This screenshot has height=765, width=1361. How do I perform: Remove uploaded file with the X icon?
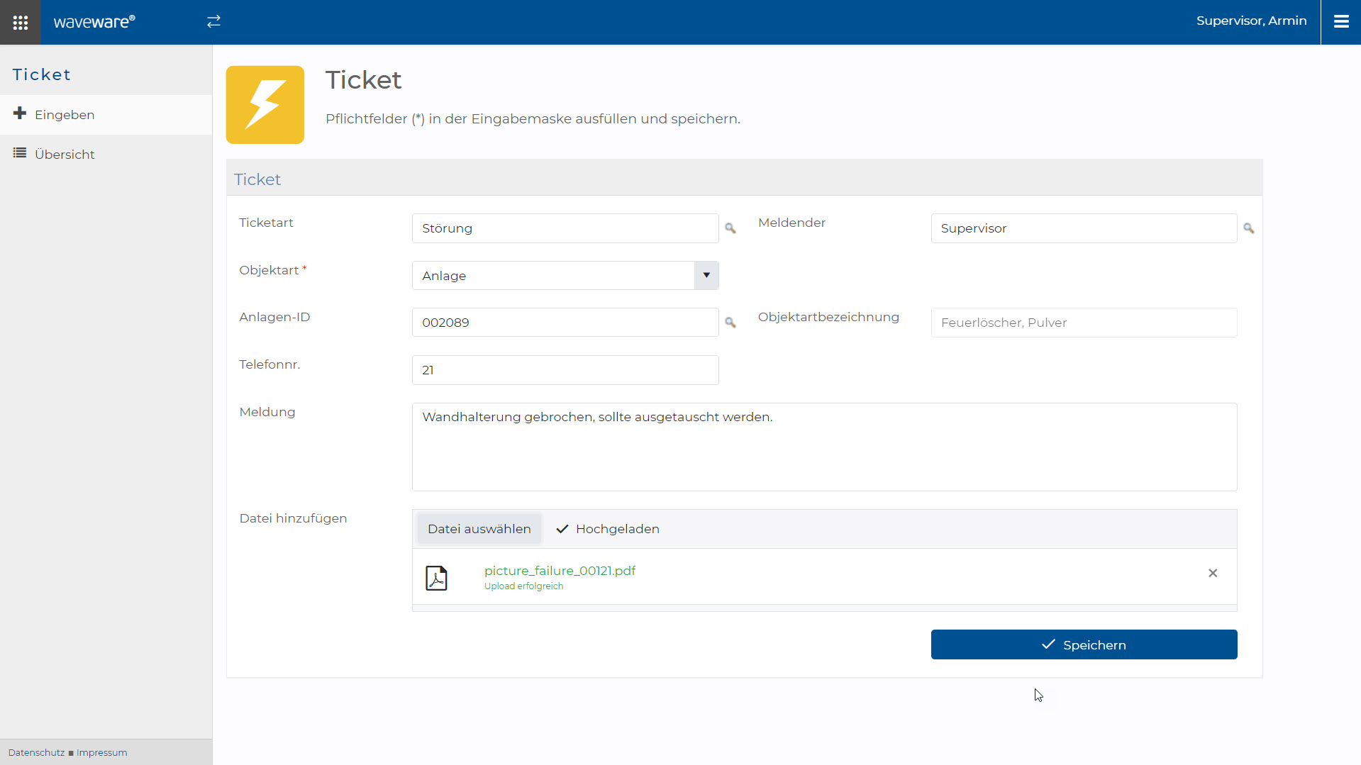click(1212, 573)
